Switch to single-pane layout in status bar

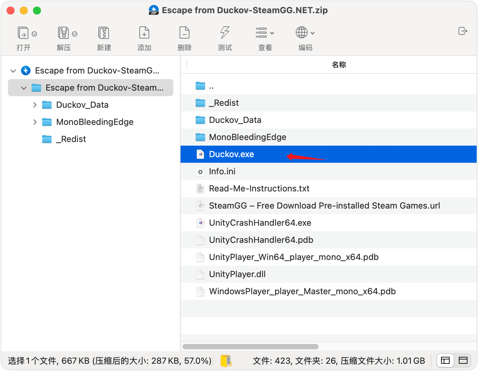click(463, 360)
